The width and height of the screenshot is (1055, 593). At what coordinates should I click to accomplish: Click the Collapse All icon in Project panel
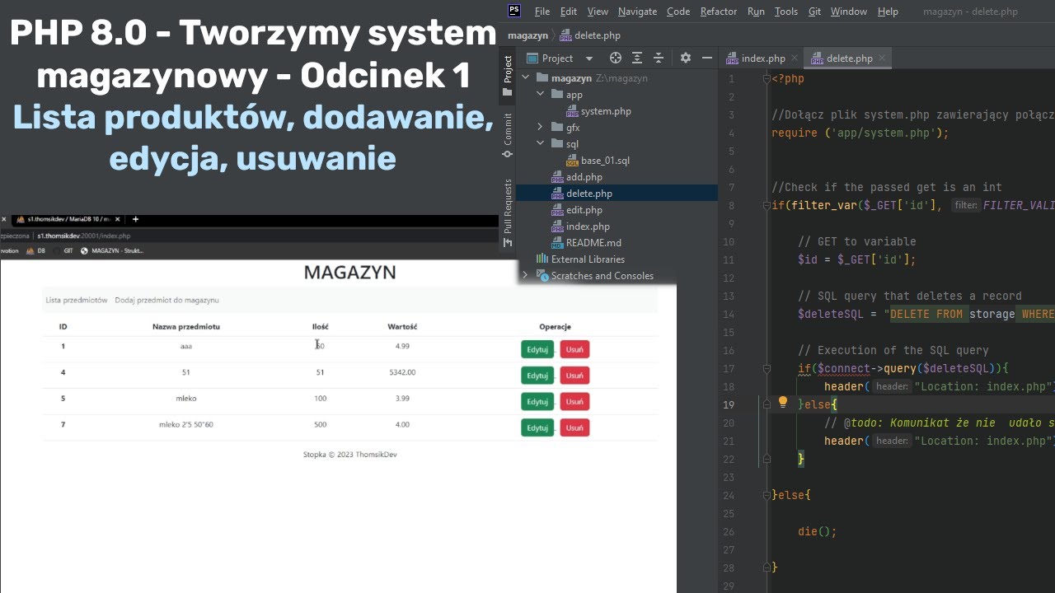click(659, 58)
